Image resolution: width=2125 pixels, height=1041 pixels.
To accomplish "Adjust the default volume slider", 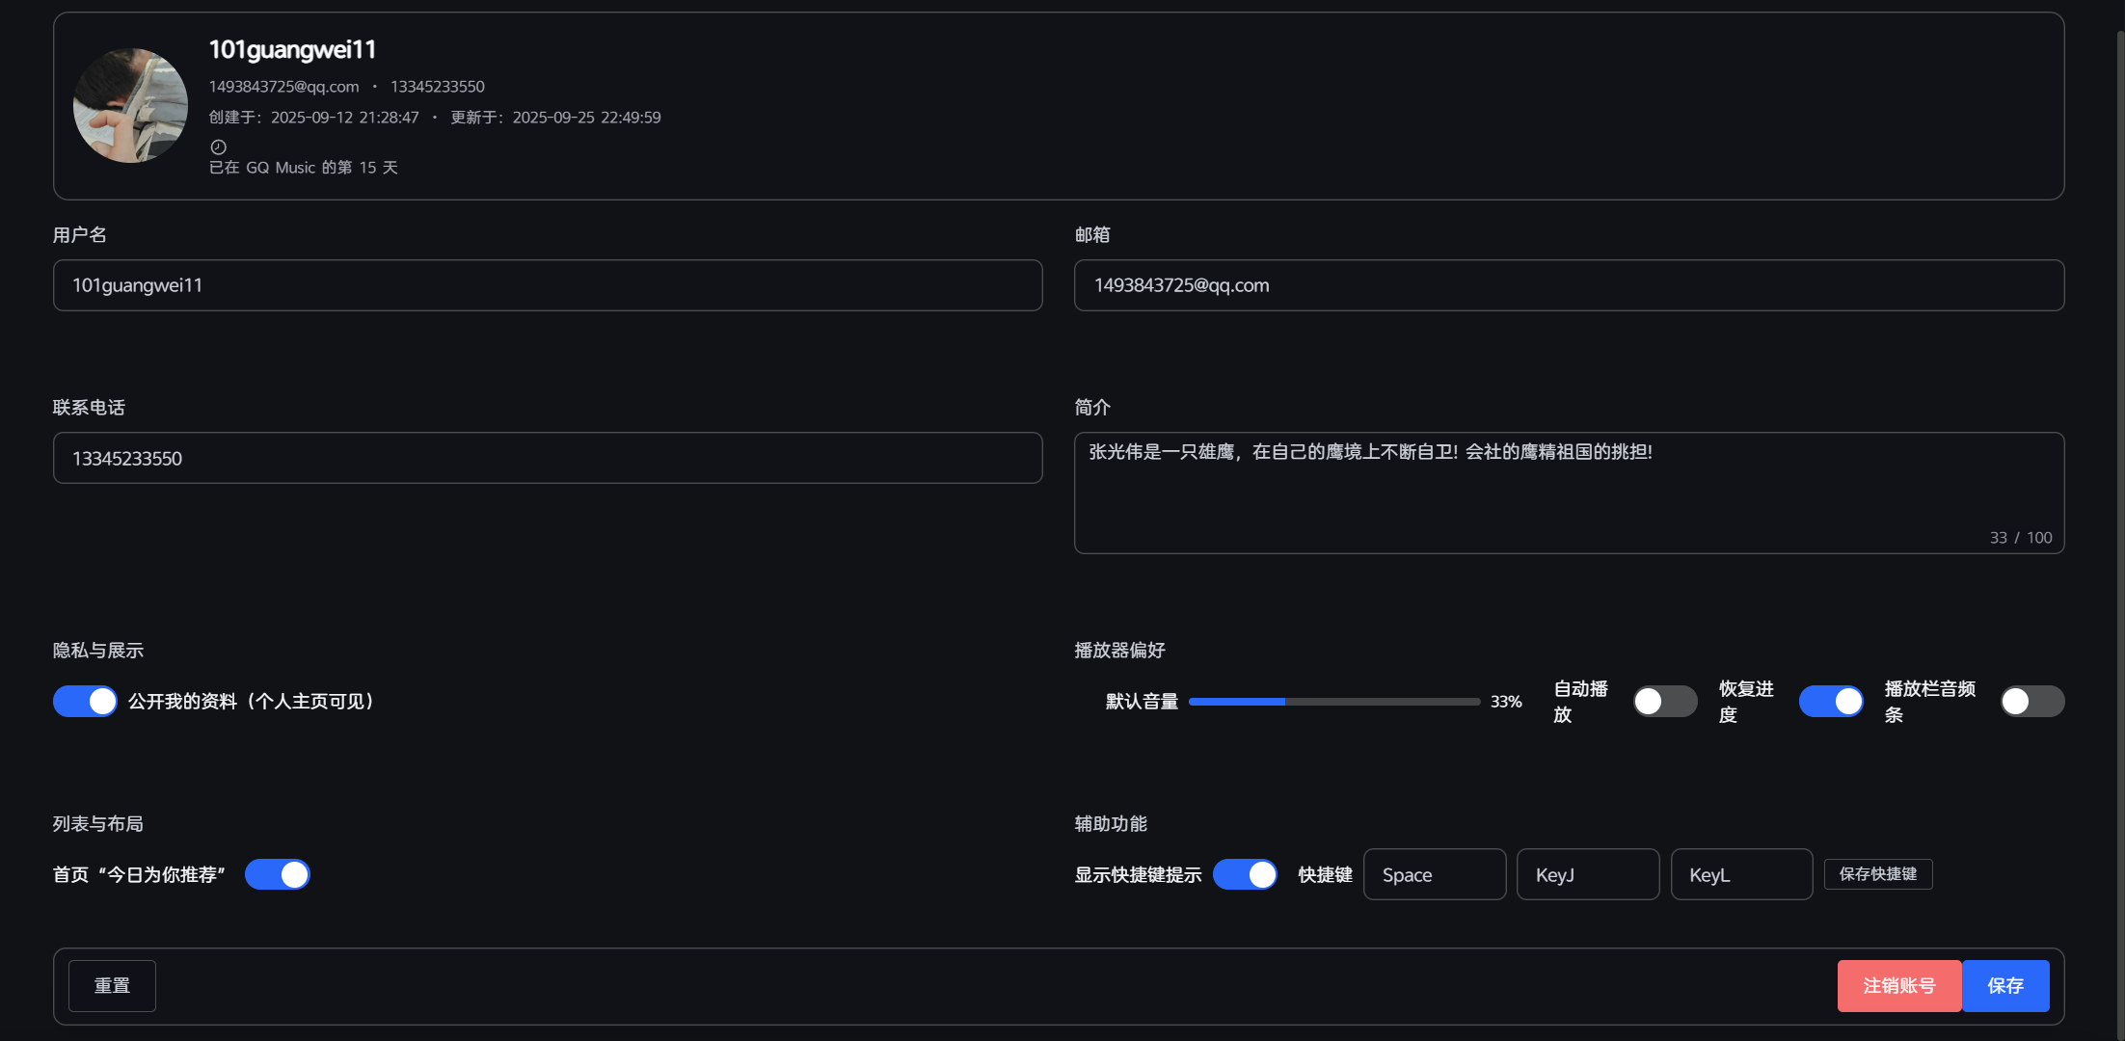I will click(1334, 702).
